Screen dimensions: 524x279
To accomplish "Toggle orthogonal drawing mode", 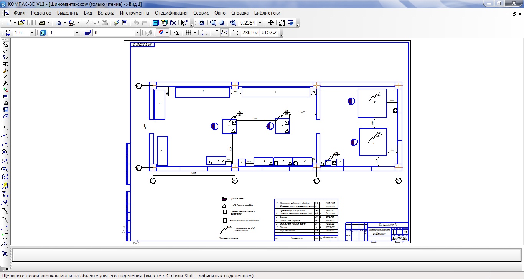I will click(x=216, y=33).
